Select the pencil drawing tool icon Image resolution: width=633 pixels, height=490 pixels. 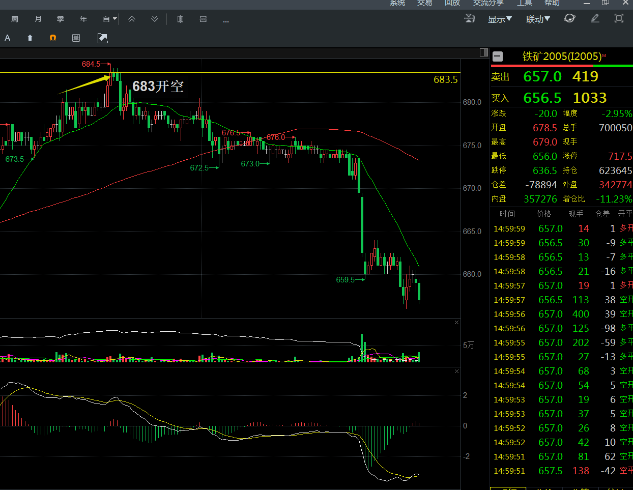[595, 18]
